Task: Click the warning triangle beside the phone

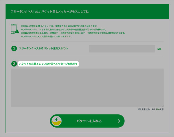Action: coord(17,31)
